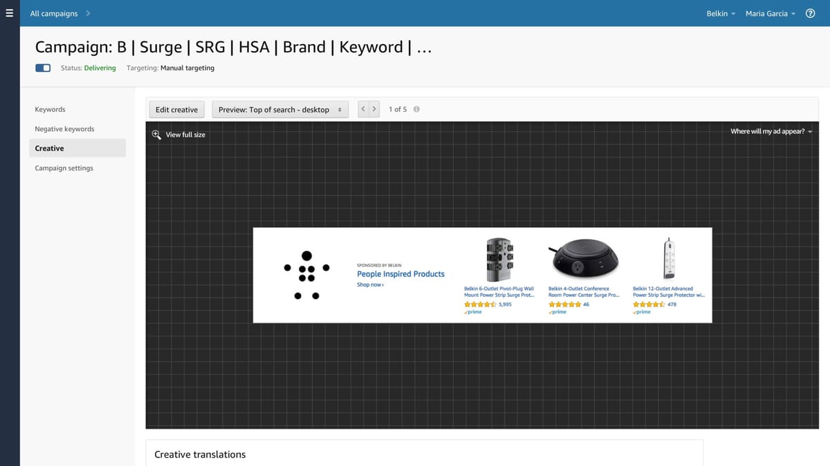Go to the previous ad preview arrow
This screenshot has width=830, height=466.
tap(362, 108)
